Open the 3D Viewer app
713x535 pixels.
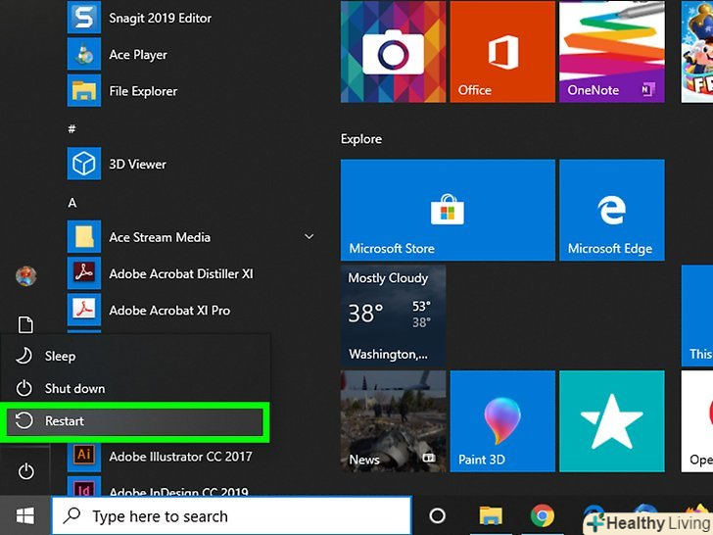click(x=137, y=164)
